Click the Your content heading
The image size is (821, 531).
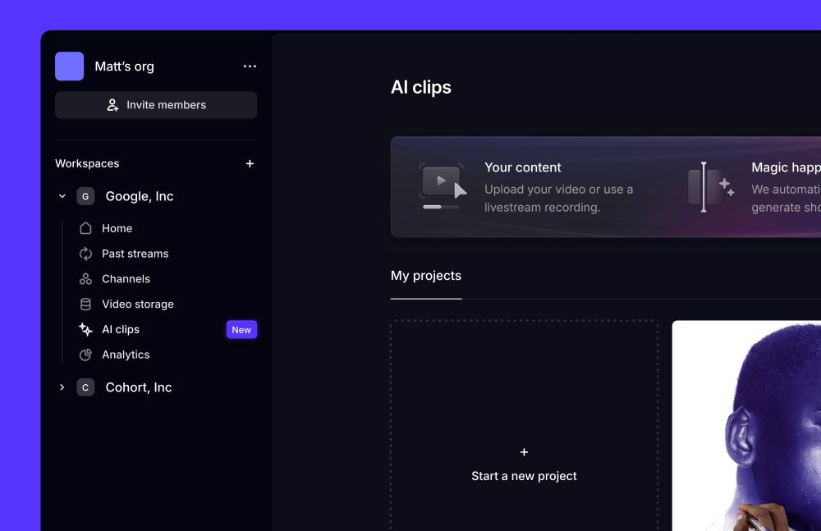point(522,167)
